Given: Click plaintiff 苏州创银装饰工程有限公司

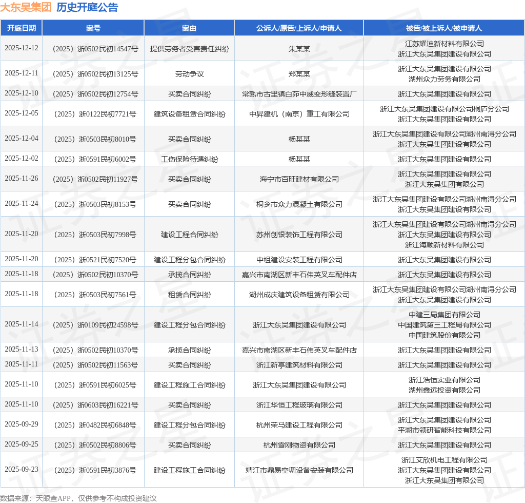Looking at the screenshot, I should (299, 235).
